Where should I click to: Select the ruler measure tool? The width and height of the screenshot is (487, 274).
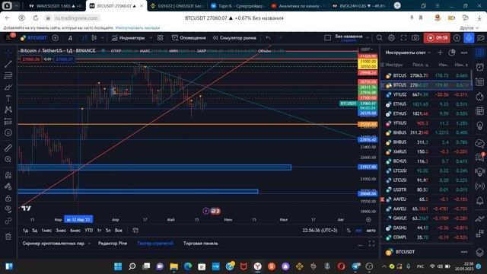click(8, 148)
